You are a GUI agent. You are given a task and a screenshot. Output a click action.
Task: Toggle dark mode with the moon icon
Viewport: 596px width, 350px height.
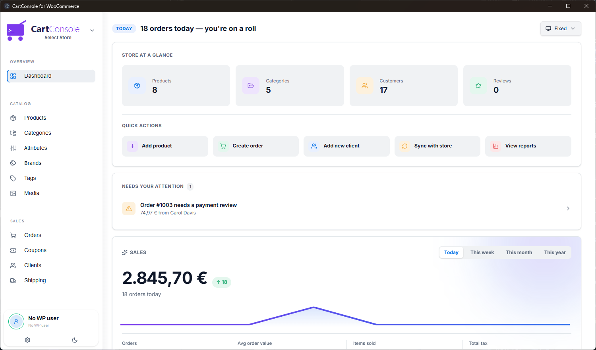[75, 340]
